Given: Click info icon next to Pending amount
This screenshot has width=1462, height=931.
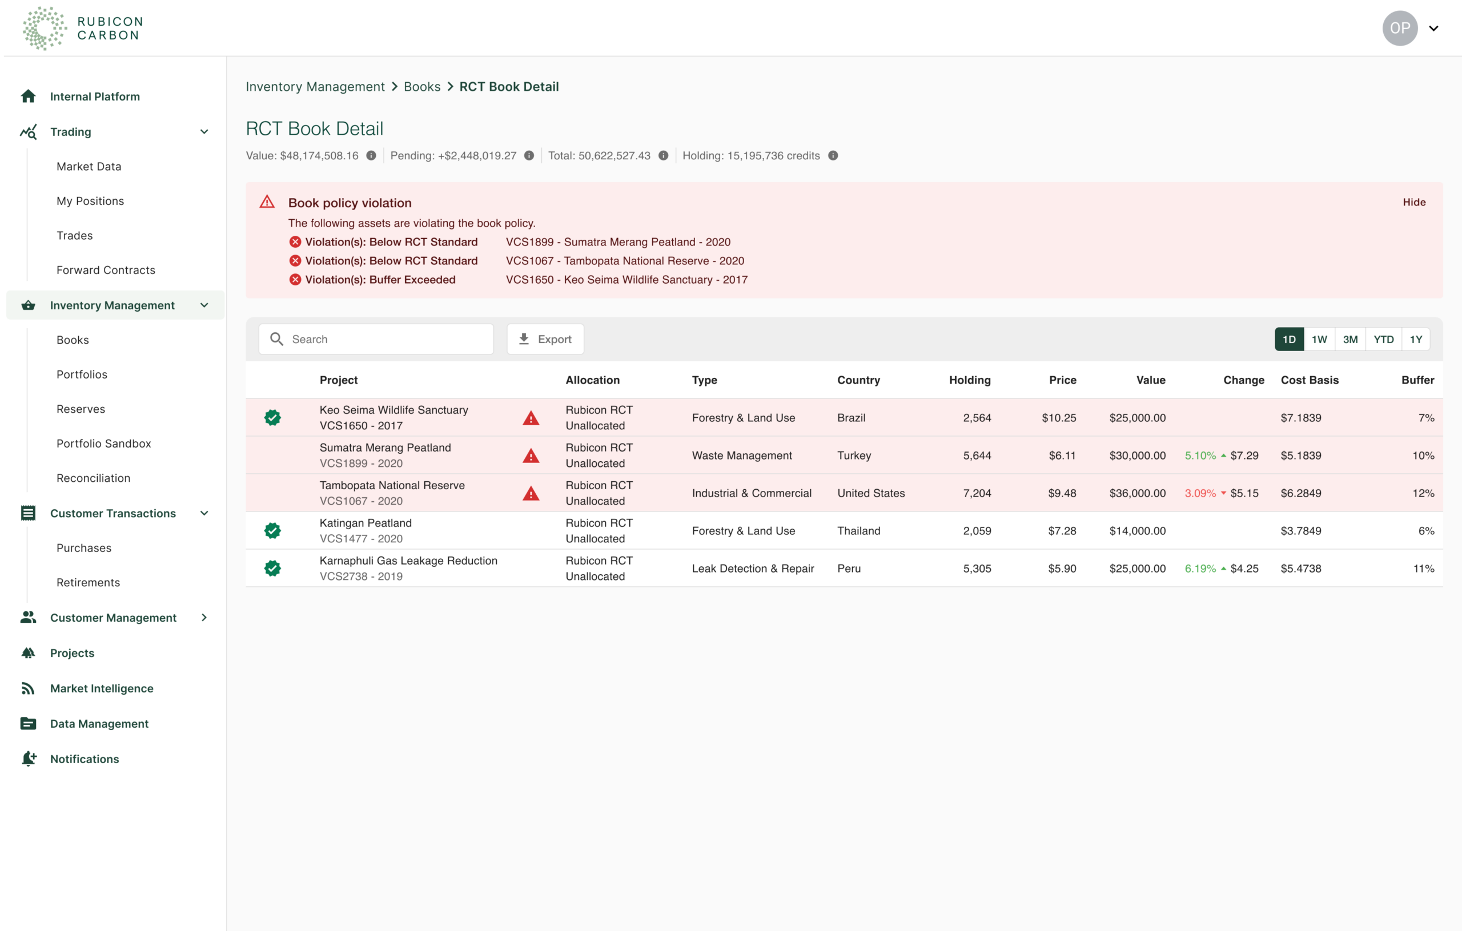Looking at the screenshot, I should pyautogui.click(x=529, y=156).
